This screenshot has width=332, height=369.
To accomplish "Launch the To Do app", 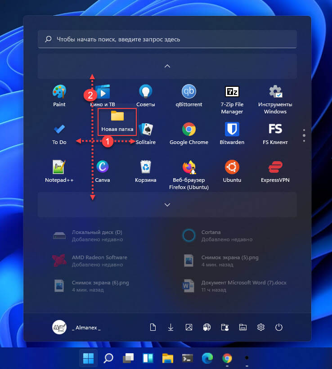I will pyautogui.click(x=59, y=134).
